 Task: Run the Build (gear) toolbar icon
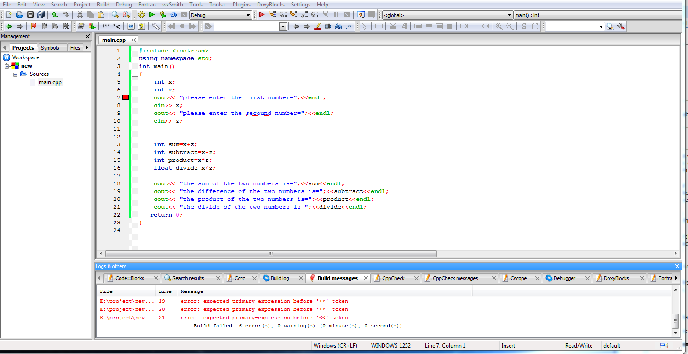click(x=142, y=14)
